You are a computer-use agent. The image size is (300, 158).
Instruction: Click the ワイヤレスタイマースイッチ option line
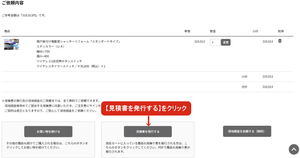pos(71,66)
